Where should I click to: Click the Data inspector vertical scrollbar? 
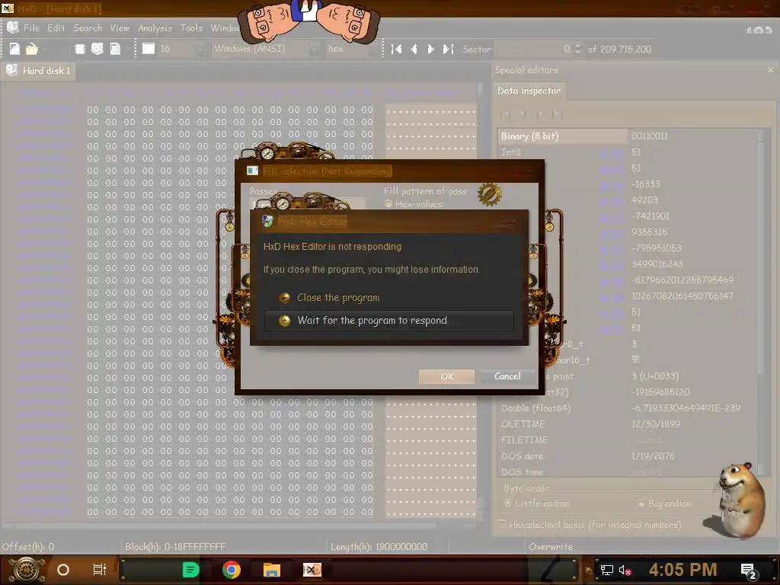coord(761,301)
